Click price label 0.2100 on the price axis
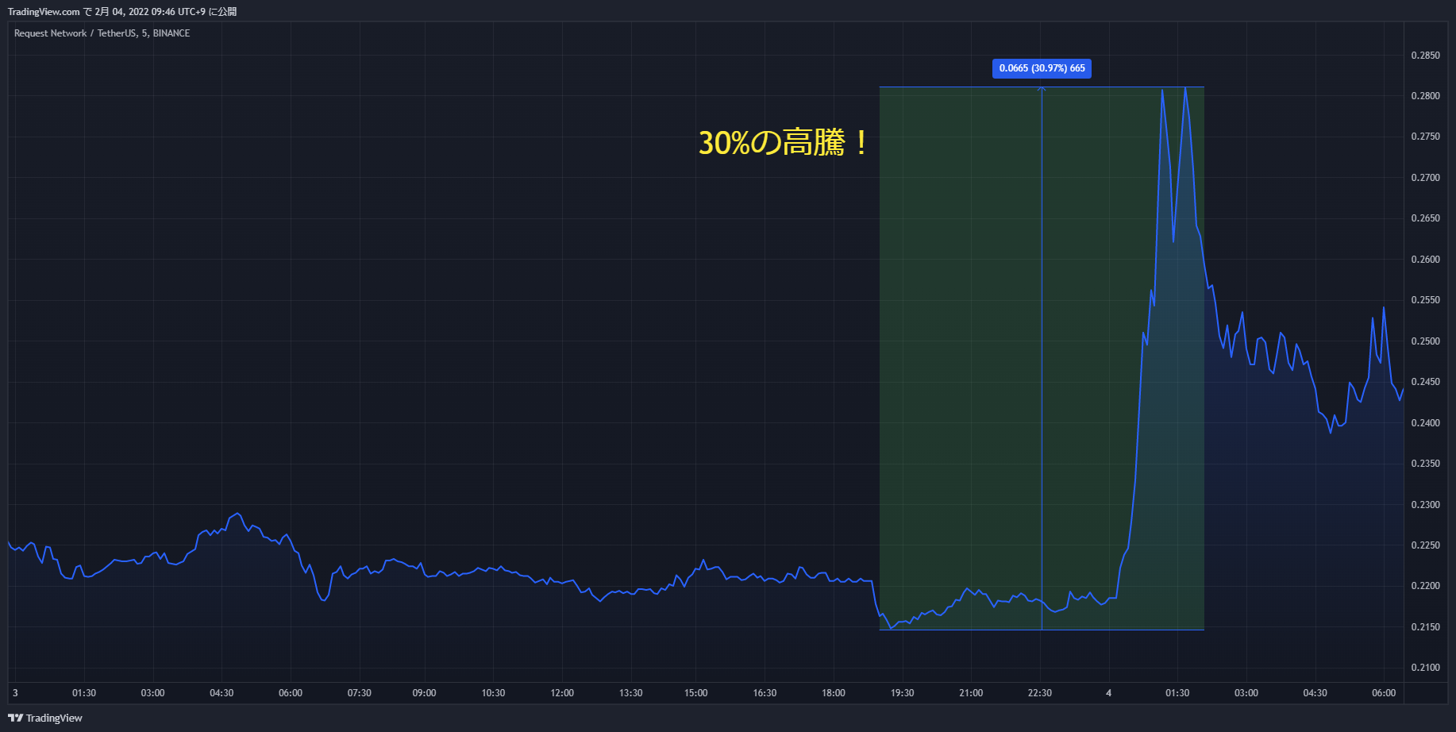Viewport: 1456px width, 732px height. click(1425, 668)
